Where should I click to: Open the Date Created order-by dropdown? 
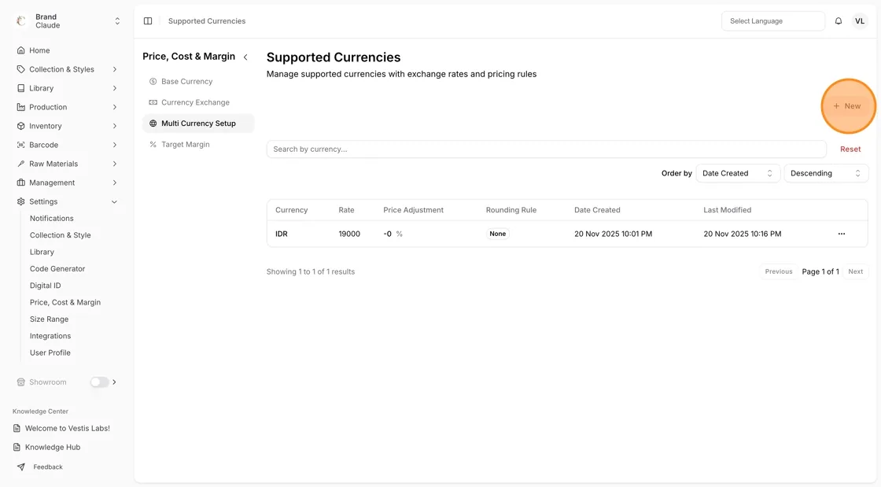point(738,173)
